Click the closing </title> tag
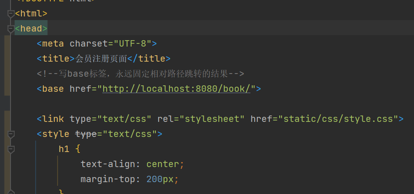Viewport: 414px width, 194px height. click(149, 59)
